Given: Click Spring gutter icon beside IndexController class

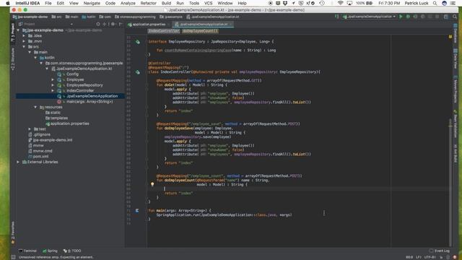Looking at the screenshot, I should tap(138, 72).
